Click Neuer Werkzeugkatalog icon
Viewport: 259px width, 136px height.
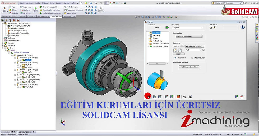point(41,7)
